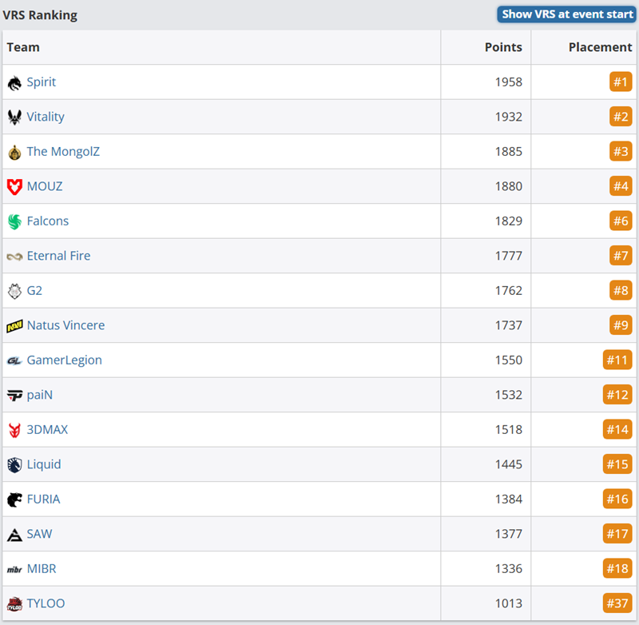
Task: Click the #37 placement badge for TYLOO
Action: coord(617,603)
